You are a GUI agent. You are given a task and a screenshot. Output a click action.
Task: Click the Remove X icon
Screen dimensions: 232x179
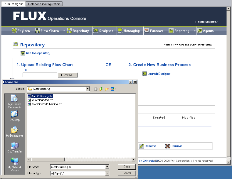[167, 146]
